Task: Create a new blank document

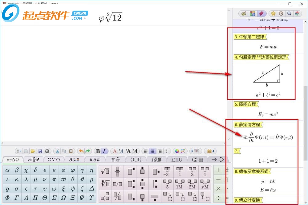Action: pos(26,151)
